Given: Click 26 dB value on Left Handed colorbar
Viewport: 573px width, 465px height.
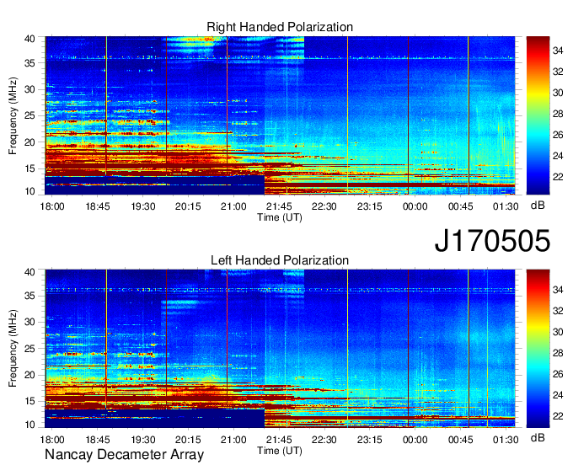Looking at the screenshot, I should 558,374.
